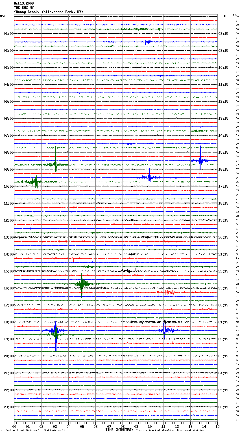The height and width of the screenshot is (434, 240).
Task: Select the '16:15' UTC time label
Action: point(223,169)
